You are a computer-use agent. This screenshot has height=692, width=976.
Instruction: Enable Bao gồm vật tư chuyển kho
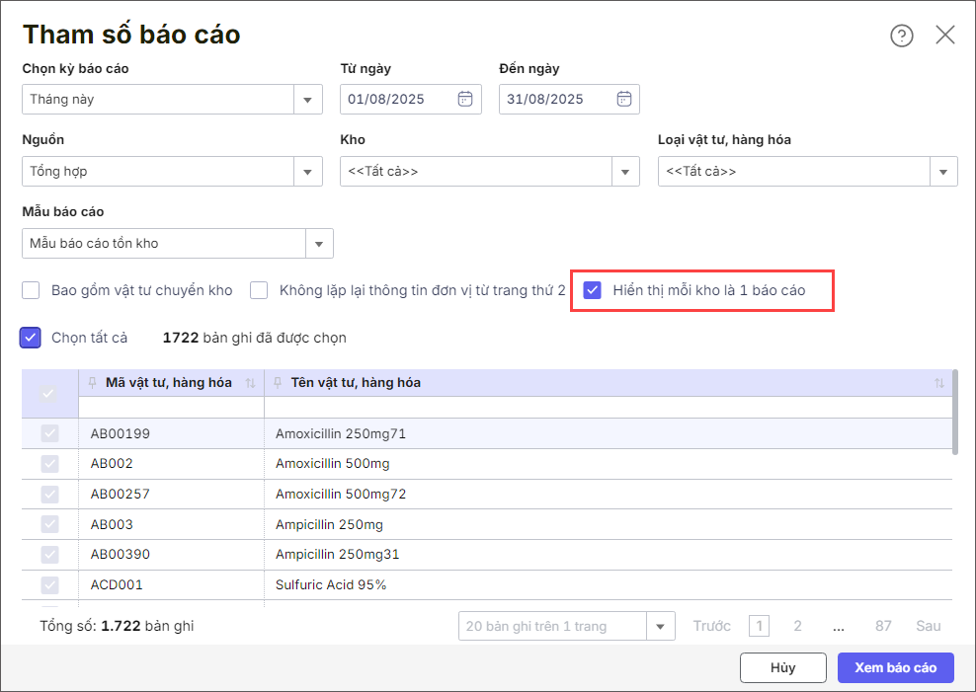[x=32, y=290]
